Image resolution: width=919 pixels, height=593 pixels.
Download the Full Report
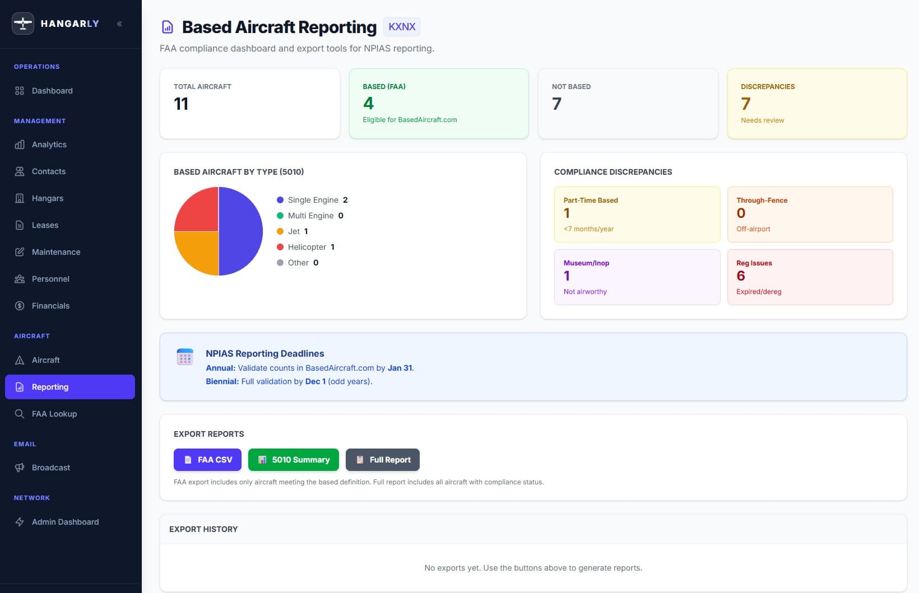click(382, 460)
